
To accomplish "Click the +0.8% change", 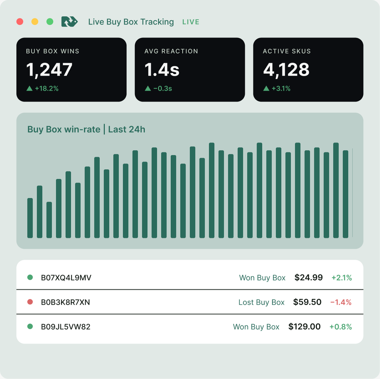I will [x=341, y=327].
